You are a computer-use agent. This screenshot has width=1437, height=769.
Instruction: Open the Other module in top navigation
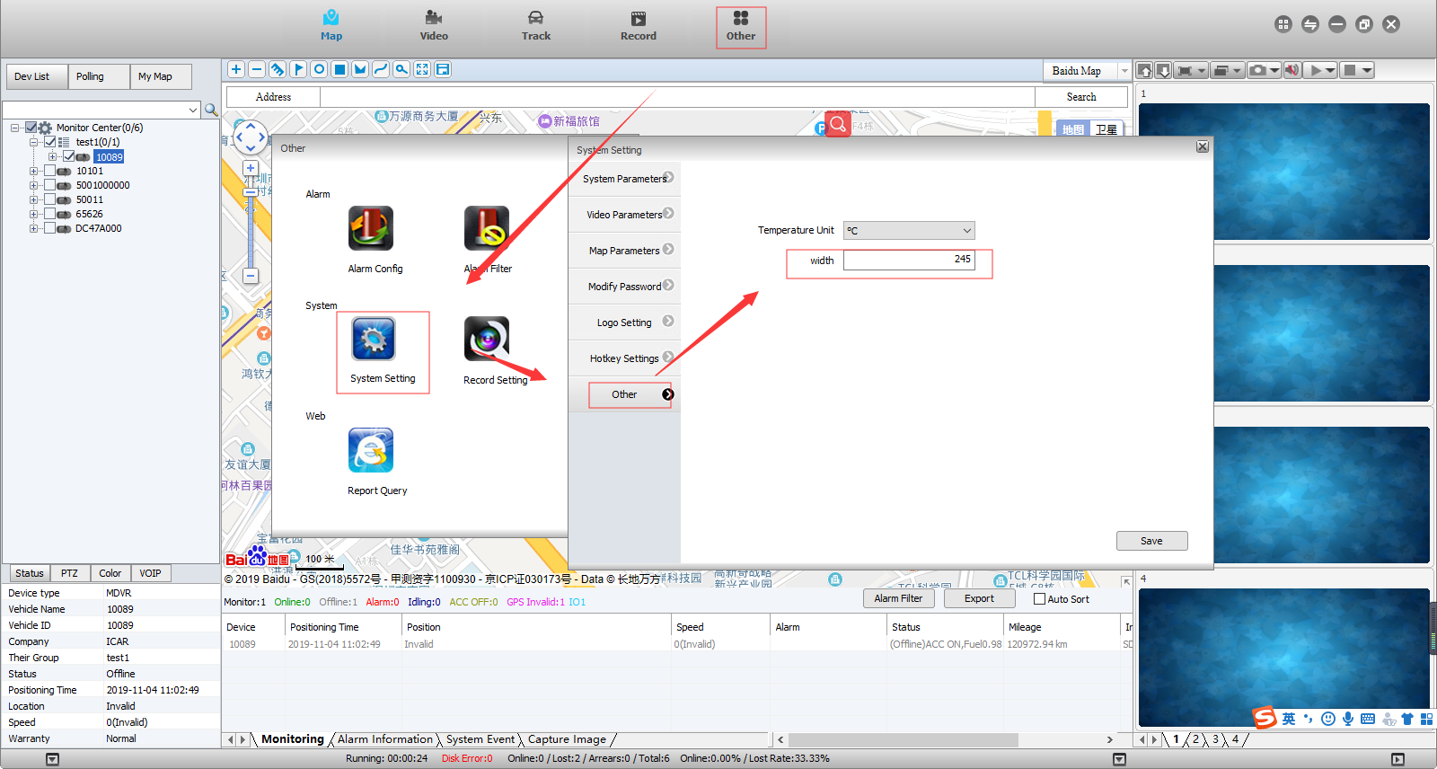[741, 27]
